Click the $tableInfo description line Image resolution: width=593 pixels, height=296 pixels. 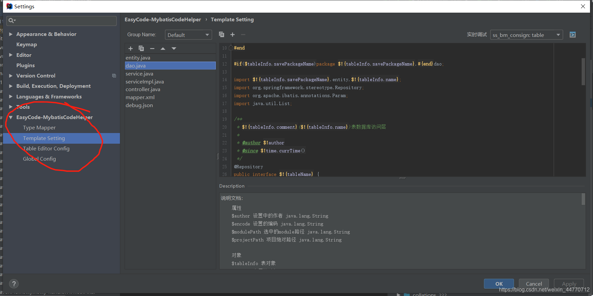(x=254, y=263)
